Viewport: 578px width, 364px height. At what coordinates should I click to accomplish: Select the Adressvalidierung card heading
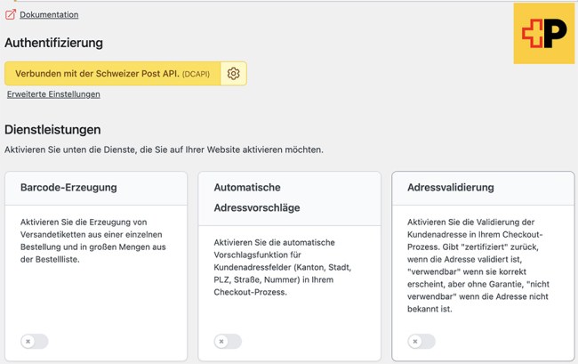coord(451,188)
